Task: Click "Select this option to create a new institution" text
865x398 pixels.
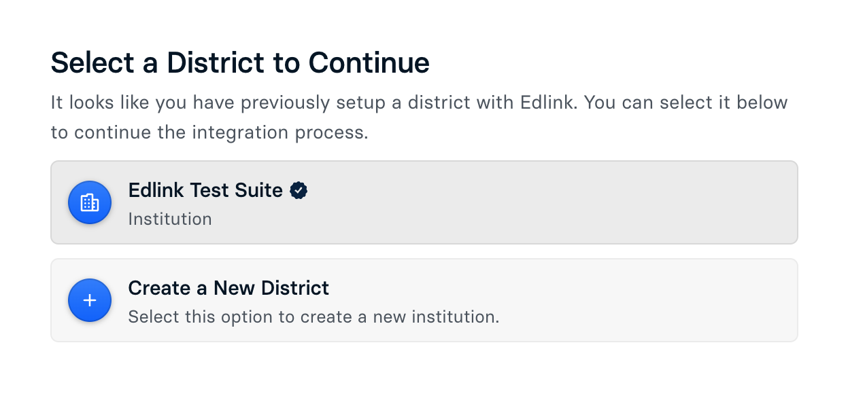Action: [x=313, y=317]
